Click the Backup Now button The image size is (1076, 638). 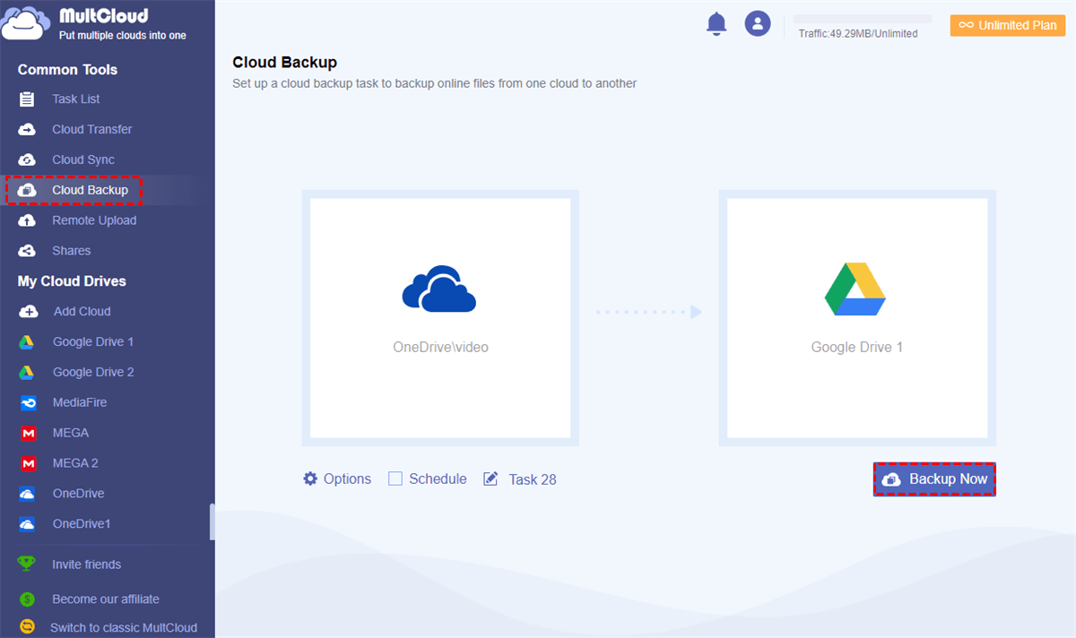point(934,479)
